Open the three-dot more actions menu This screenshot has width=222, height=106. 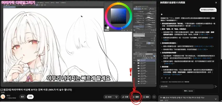pos(154,97)
